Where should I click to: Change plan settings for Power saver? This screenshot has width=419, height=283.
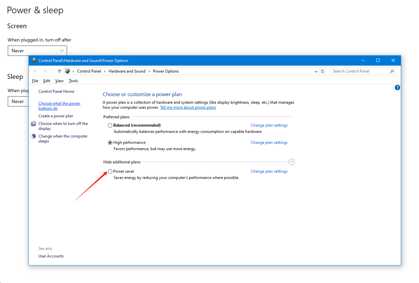point(269,171)
